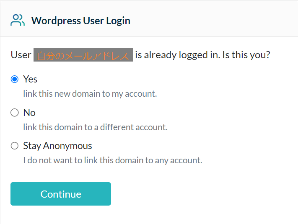Click "link this new domain to my account" text
This screenshot has height=224, width=298.
(x=90, y=93)
